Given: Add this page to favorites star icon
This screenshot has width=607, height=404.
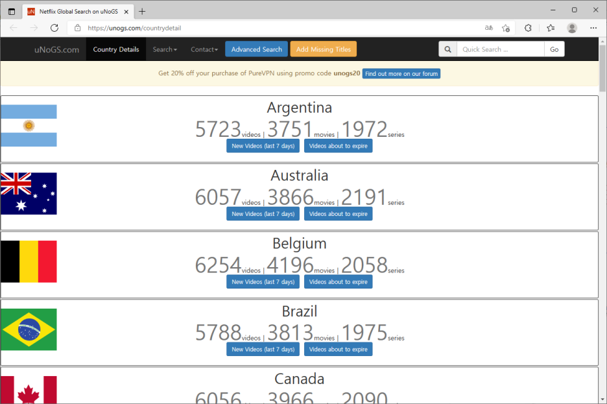Looking at the screenshot, I should pos(506,28).
